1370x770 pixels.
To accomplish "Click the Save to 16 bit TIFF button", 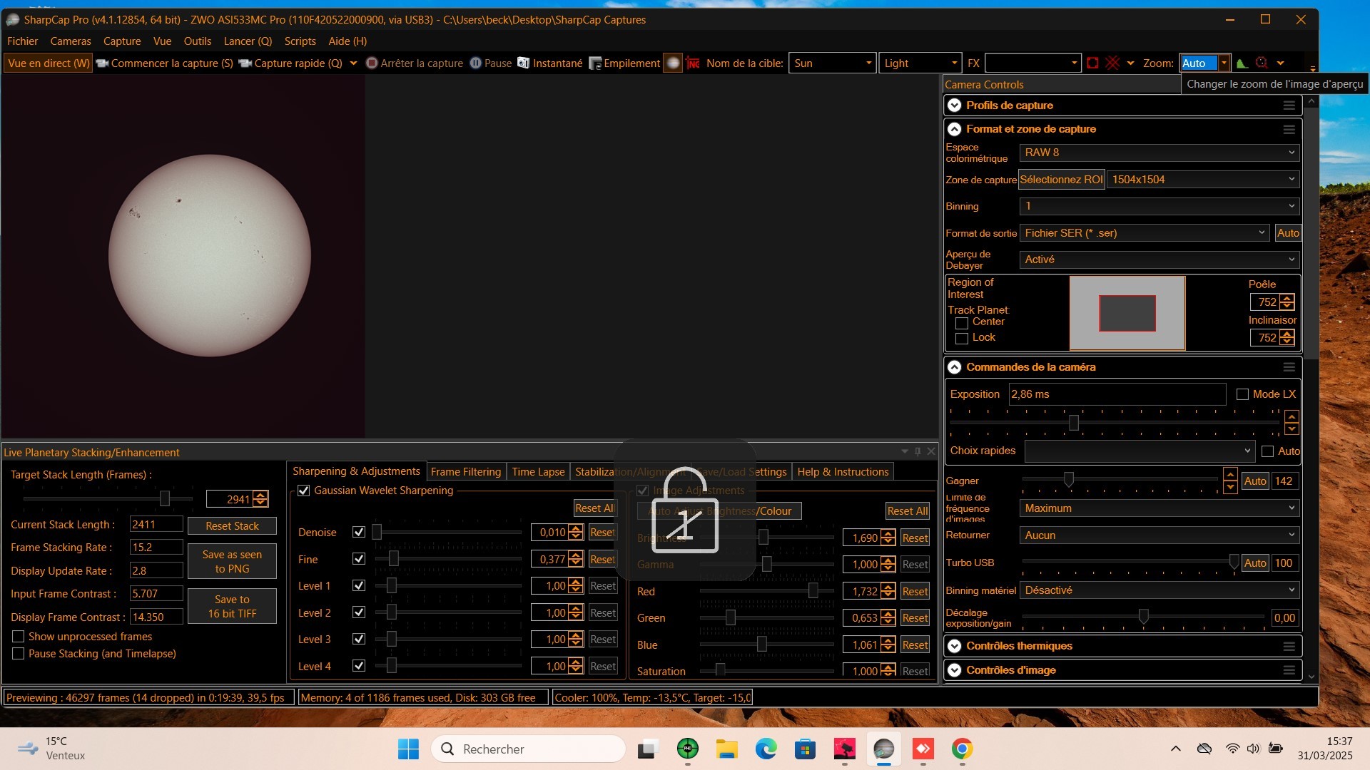I will point(232,607).
